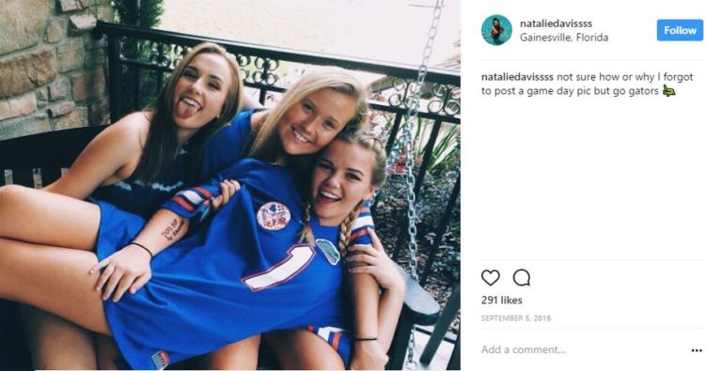722x371 pixels.
Task: Open the September 5, 2016 timestamp link
Action: tap(516, 318)
